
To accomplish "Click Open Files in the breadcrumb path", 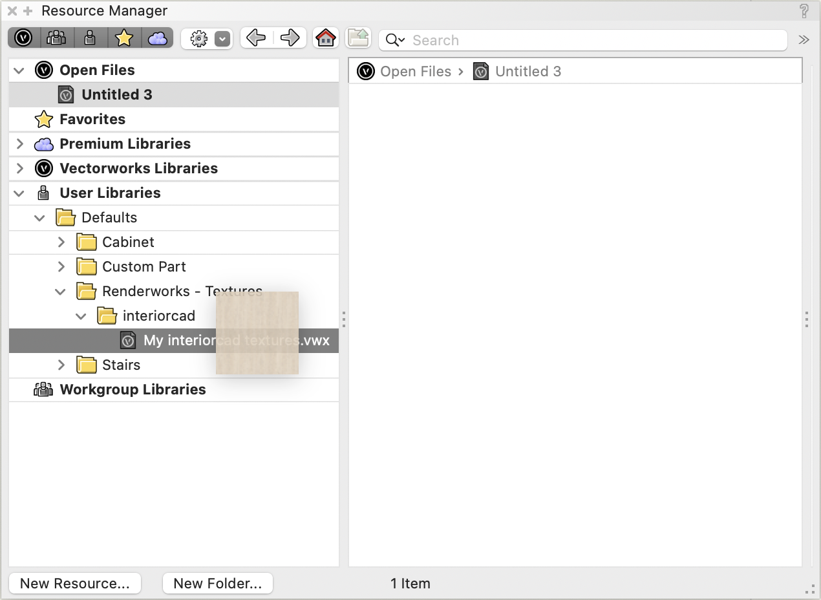I will click(x=416, y=71).
